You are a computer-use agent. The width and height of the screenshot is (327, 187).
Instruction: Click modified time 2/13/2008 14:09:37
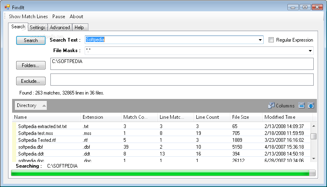[284, 126]
